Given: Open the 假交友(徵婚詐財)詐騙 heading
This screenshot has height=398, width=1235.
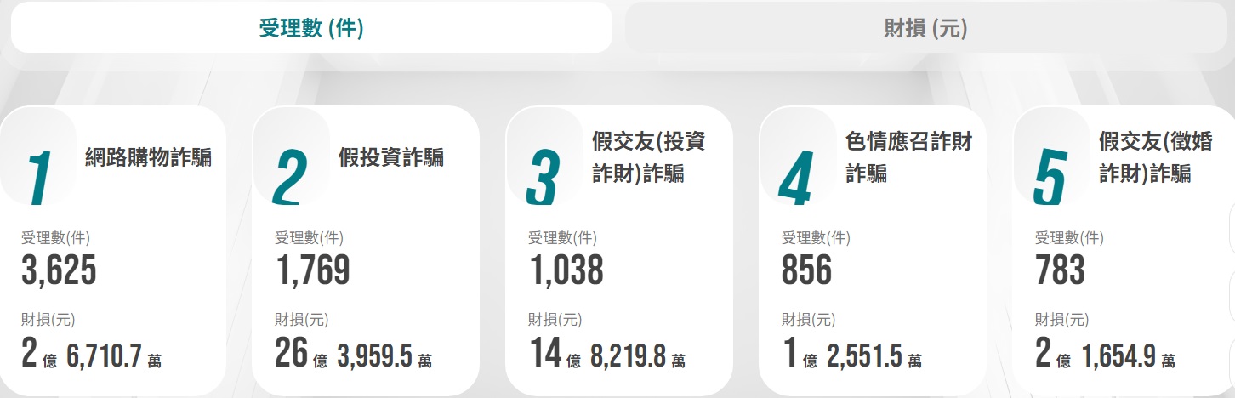Looking at the screenshot, I should pyautogui.click(x=1155, y=157).
